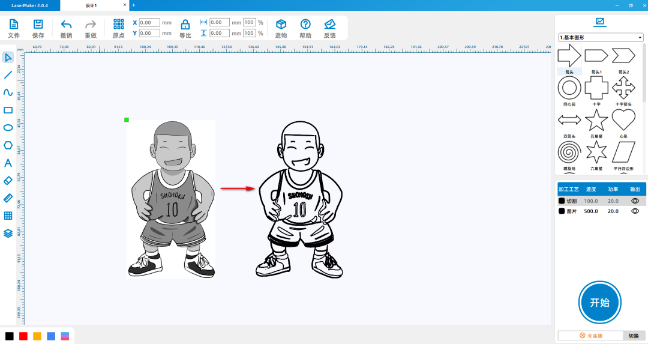Viewport: 648px width, 344px height.
Task: Choose the red color swatch
Action: 23,336
